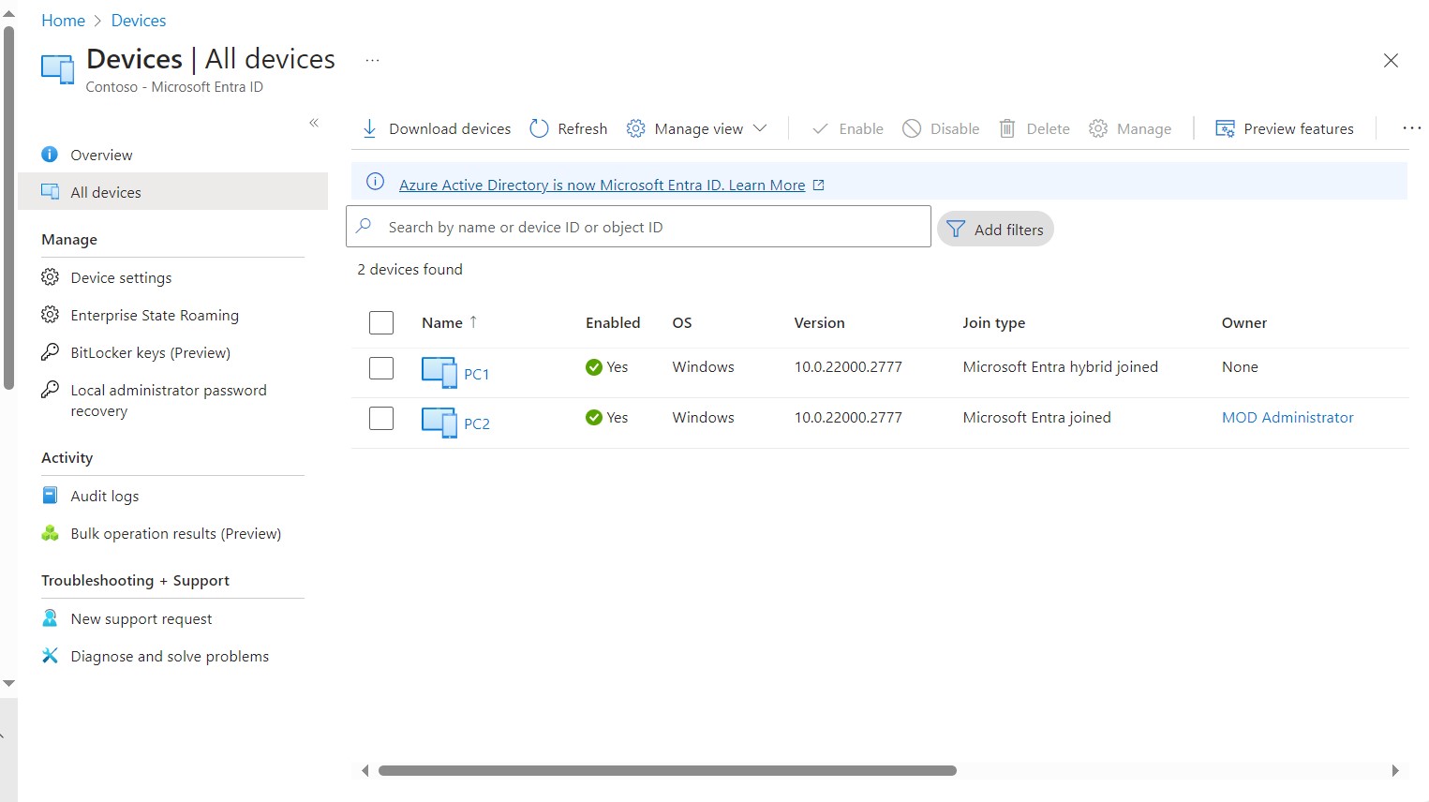Open All devices in the sidebar
This screenshot has width=1429, height=802.
[172, 192]
